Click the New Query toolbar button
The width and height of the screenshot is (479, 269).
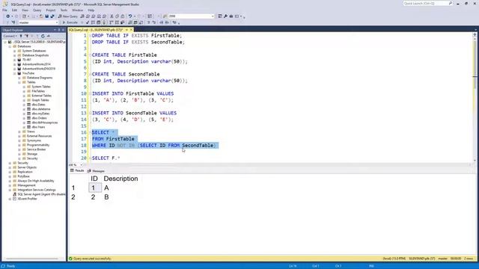(68, 16)
